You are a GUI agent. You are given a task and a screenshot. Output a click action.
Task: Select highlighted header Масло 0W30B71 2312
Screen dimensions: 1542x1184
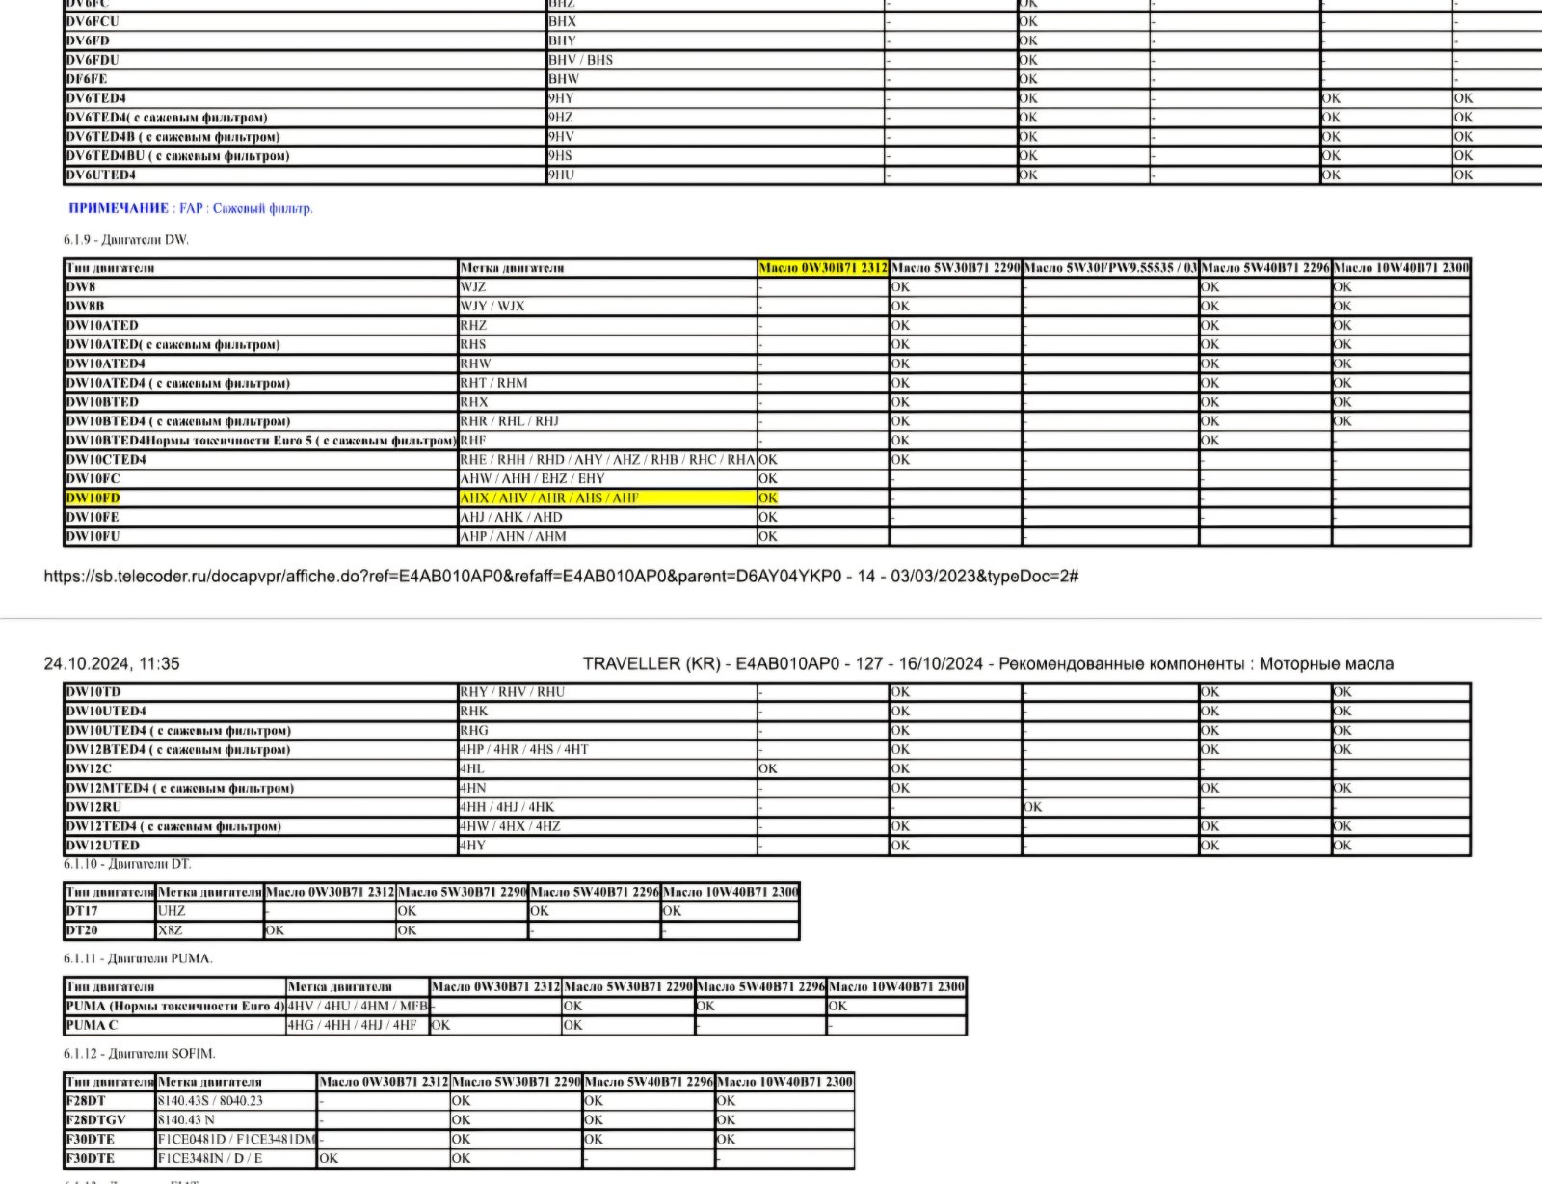point(822,268)
